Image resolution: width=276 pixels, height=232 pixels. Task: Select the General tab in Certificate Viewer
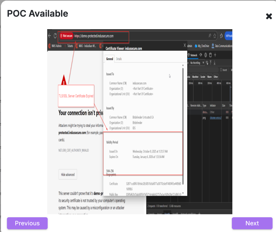(x=110, y=59)
